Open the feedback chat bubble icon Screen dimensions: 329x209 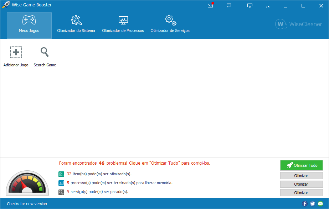click(x=229, y=6)
